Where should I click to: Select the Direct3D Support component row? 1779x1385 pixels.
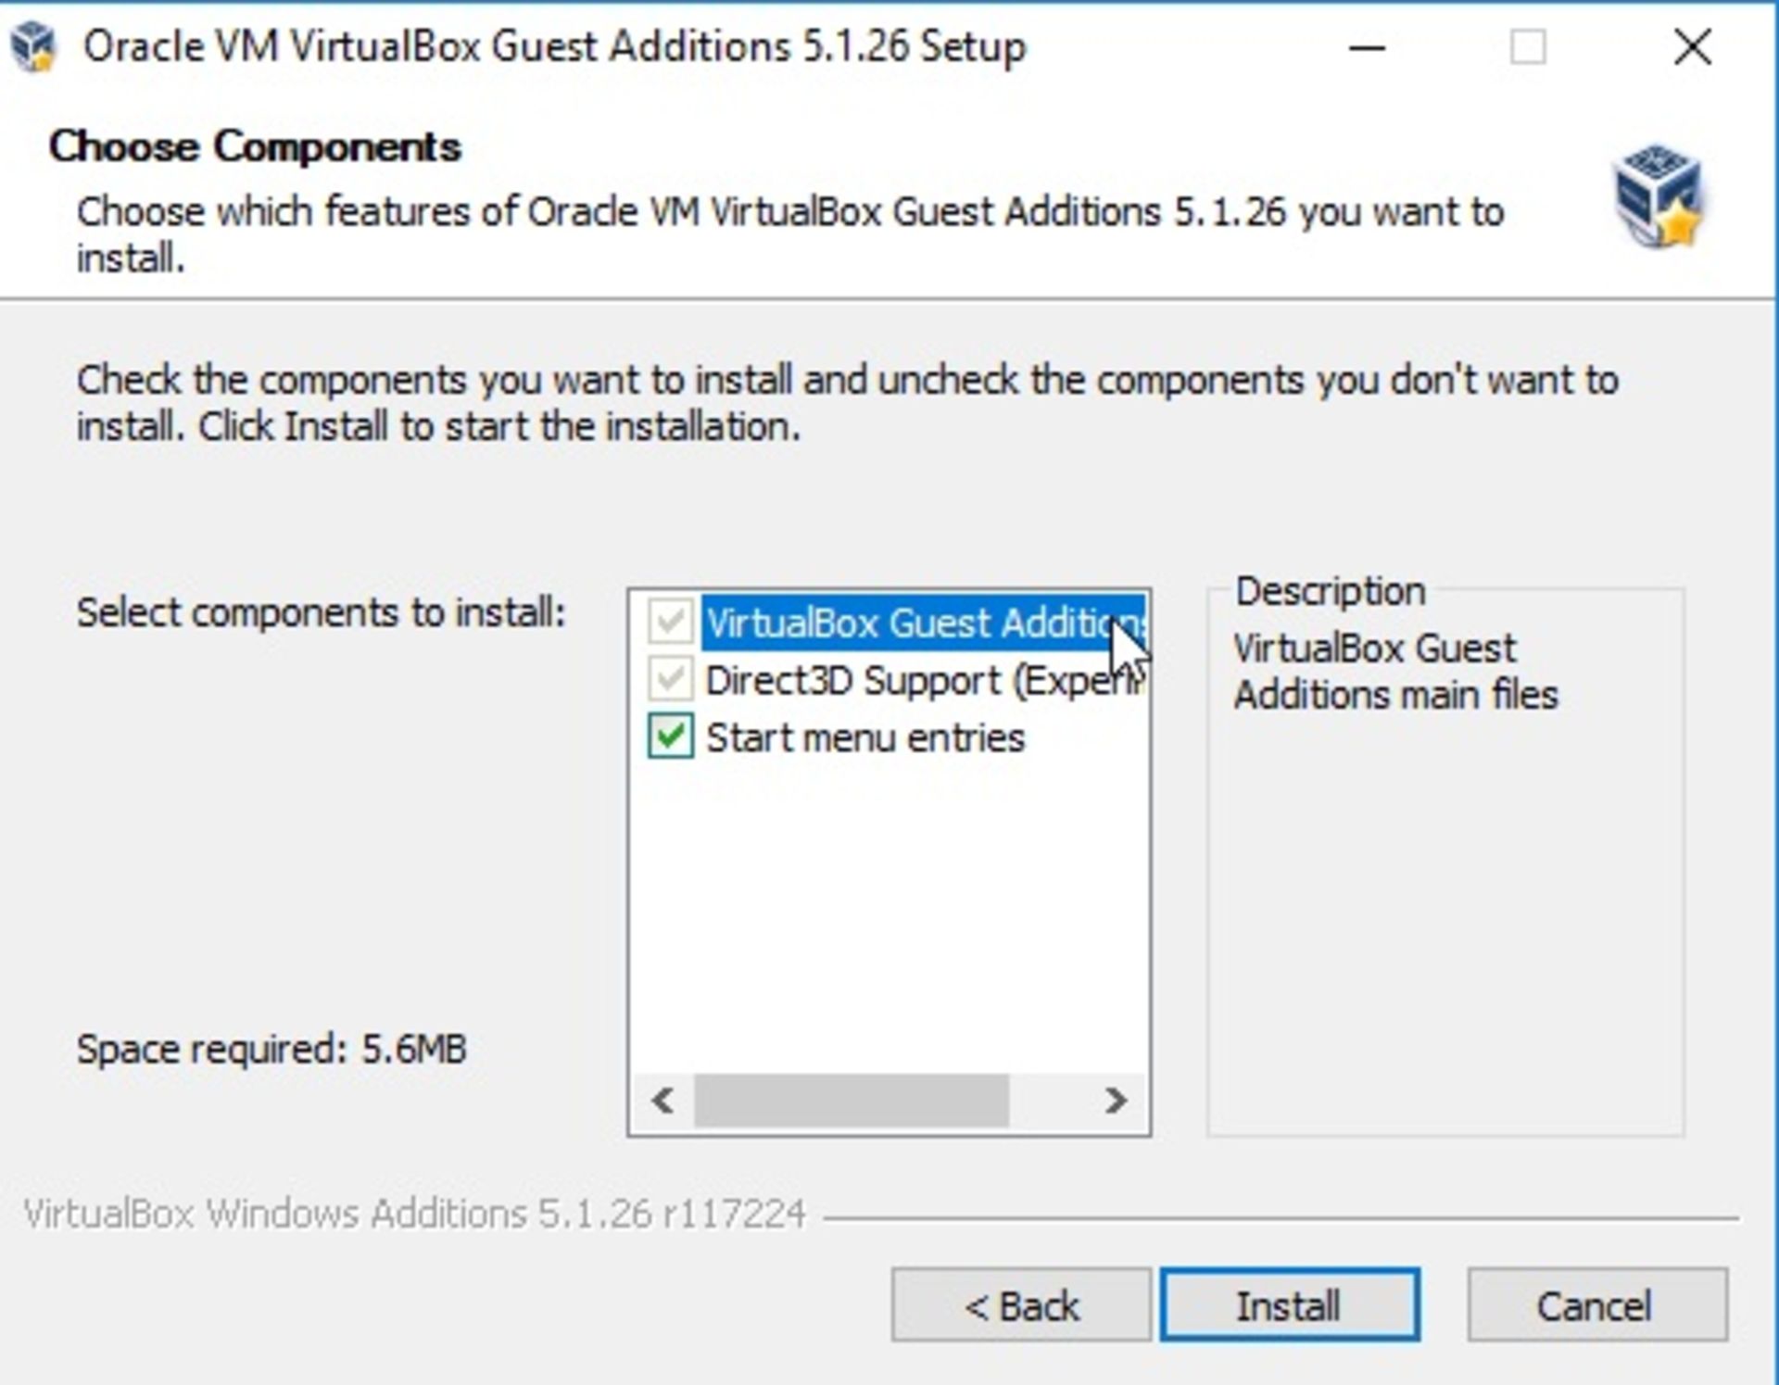924,680
